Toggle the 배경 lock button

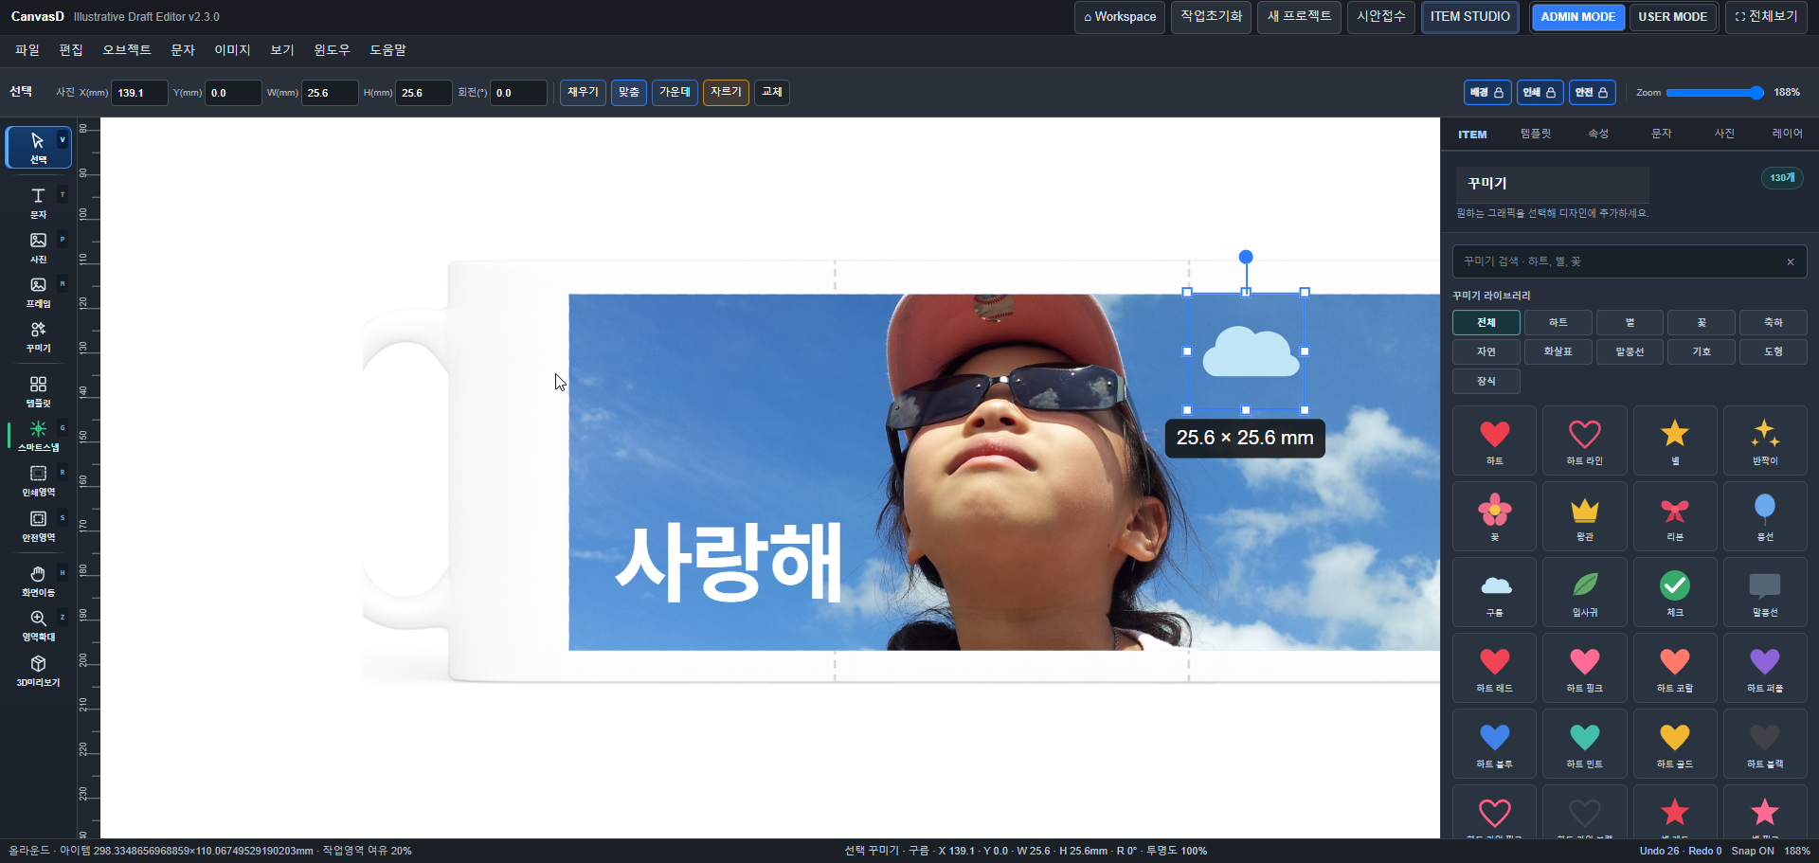pos(1486,92)
